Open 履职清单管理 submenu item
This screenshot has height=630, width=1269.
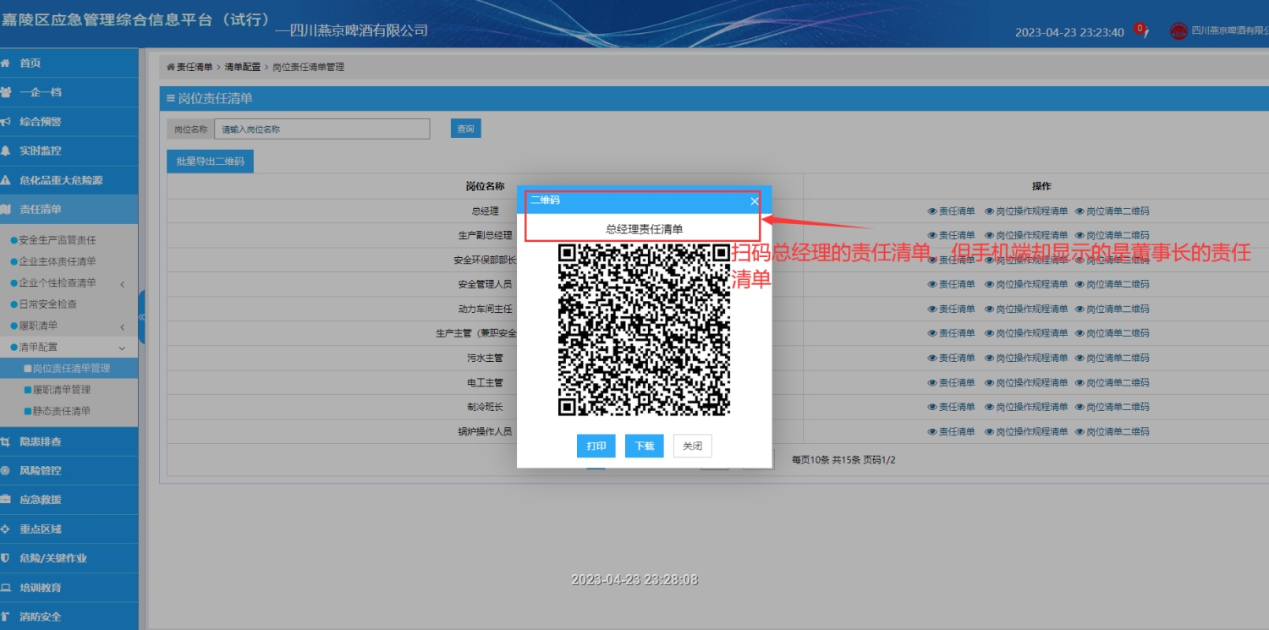click(x=62, y=390)
